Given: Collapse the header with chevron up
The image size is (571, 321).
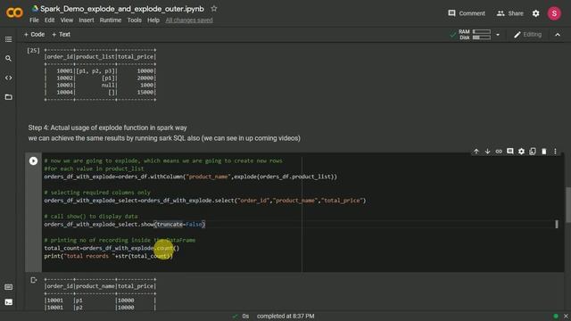Looking at the screenshot, I should coord(557,35).
